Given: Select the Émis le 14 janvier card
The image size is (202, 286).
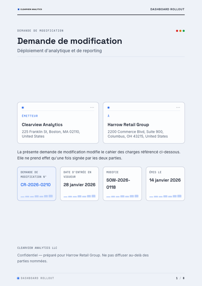Looking at the screenshot, I should click(165, 184).
